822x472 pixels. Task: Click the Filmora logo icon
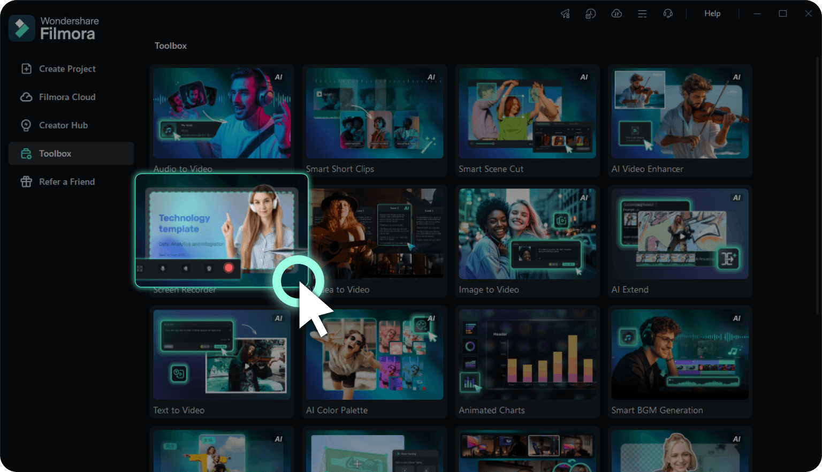[22, 28]
